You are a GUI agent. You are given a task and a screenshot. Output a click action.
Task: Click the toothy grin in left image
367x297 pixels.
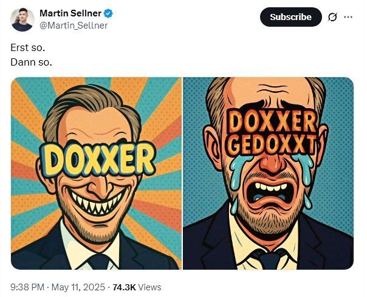point(100,200)
